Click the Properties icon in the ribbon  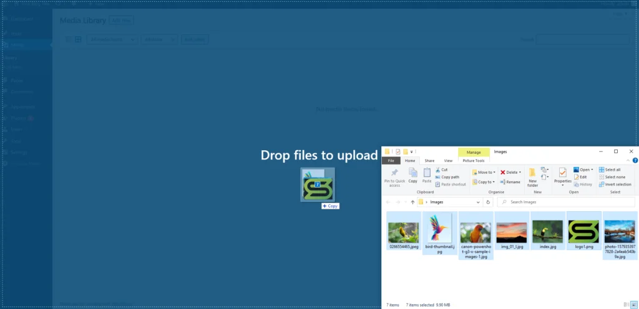[563, 174]
